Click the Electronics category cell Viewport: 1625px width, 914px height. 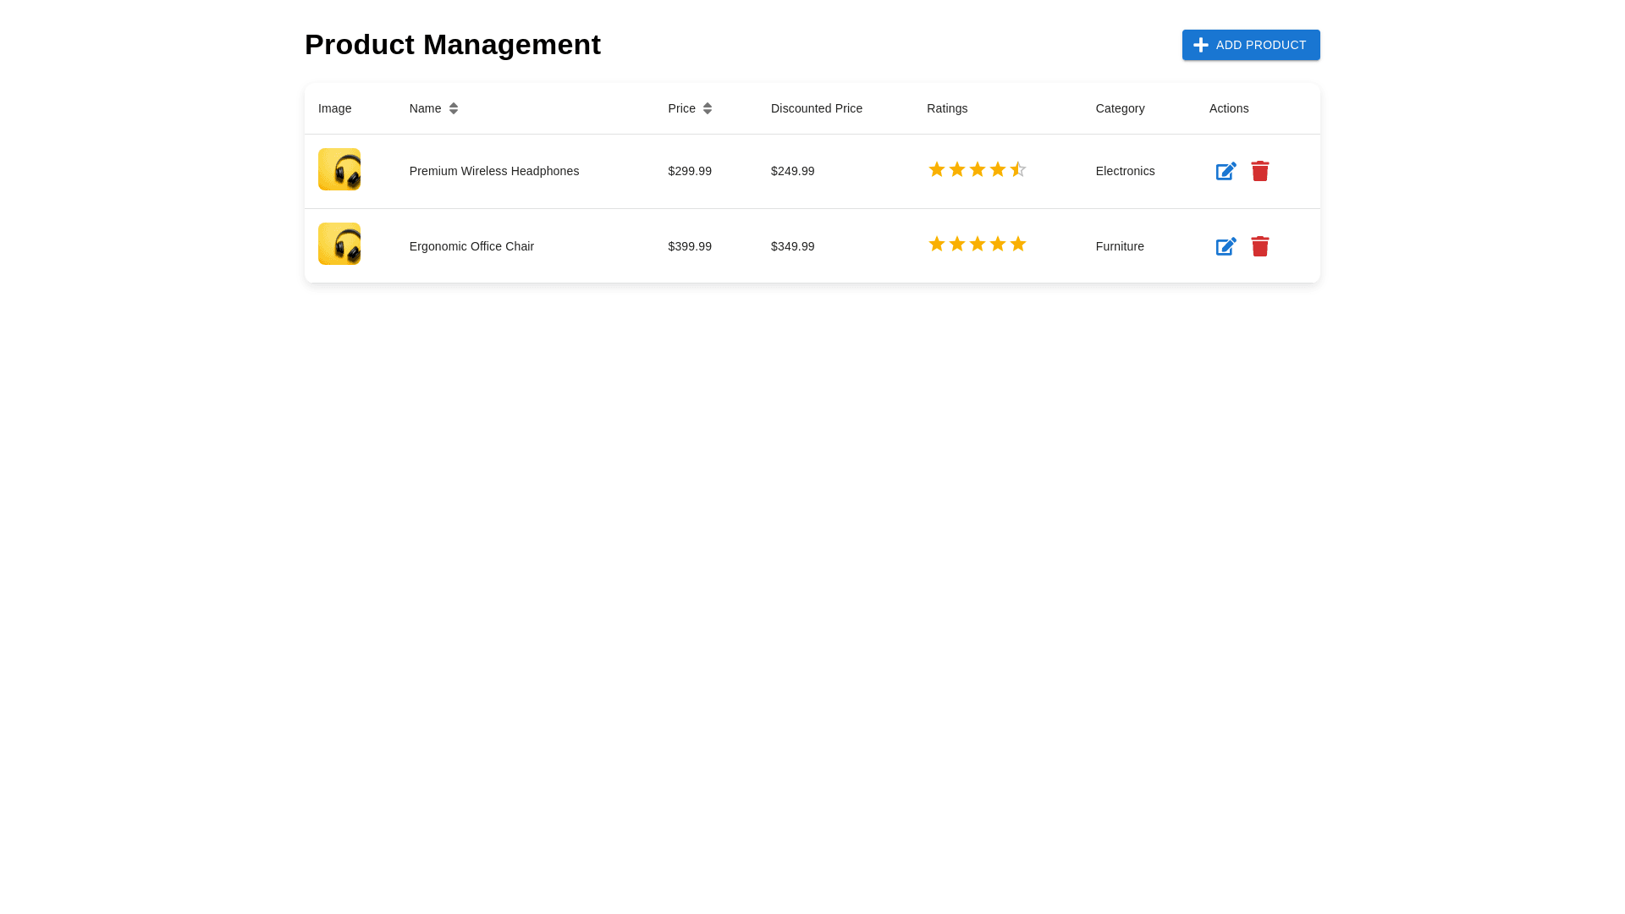pos(1125,171)
